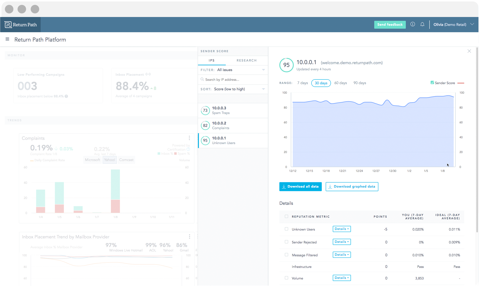This screenshot has height=287, width=480.
Task: Toggle the Sender Score legend checkbox
Action: [432, 83]
